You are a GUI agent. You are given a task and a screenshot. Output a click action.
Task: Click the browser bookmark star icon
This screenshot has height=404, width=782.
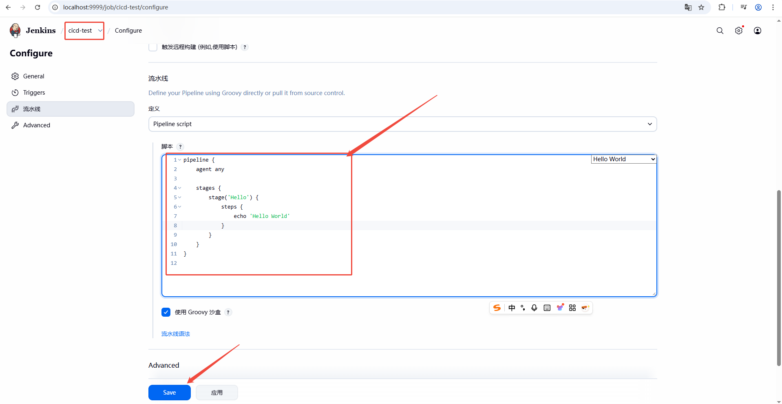[701, 7]
